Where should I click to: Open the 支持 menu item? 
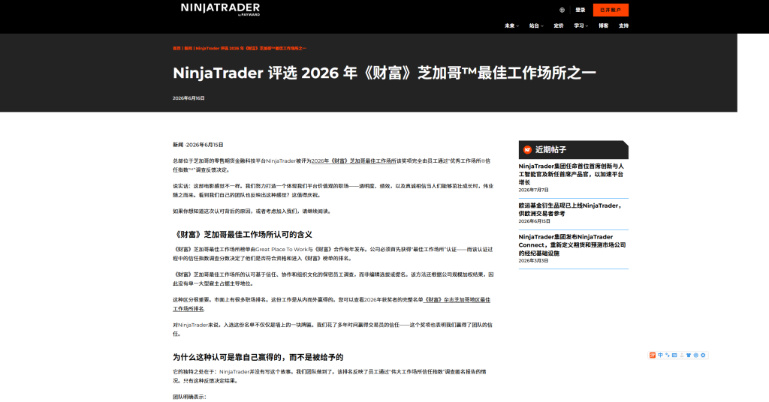point(623,26)
